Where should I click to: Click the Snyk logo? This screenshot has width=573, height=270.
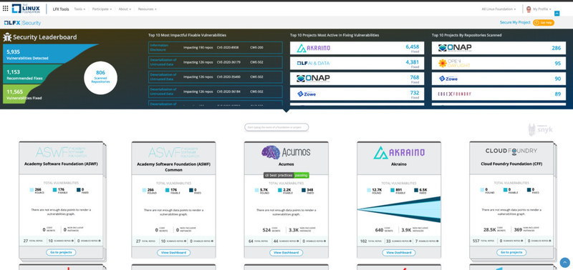pos(541,130)
